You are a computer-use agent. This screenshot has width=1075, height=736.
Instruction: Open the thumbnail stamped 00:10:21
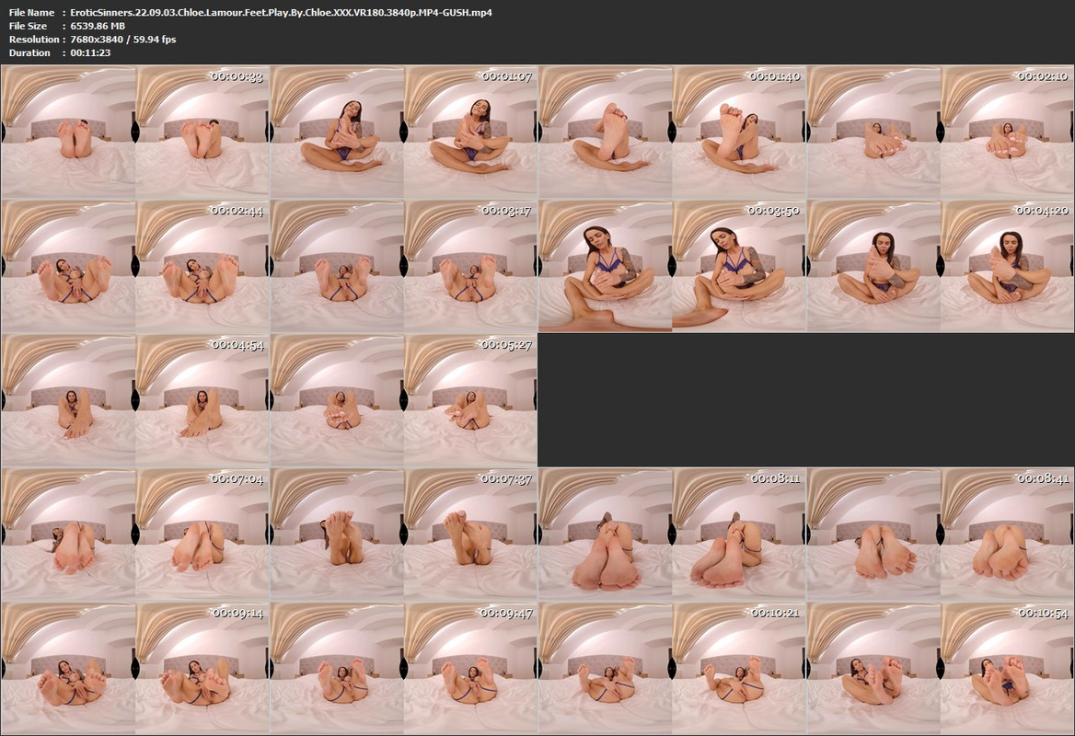(x=672, y=668)
